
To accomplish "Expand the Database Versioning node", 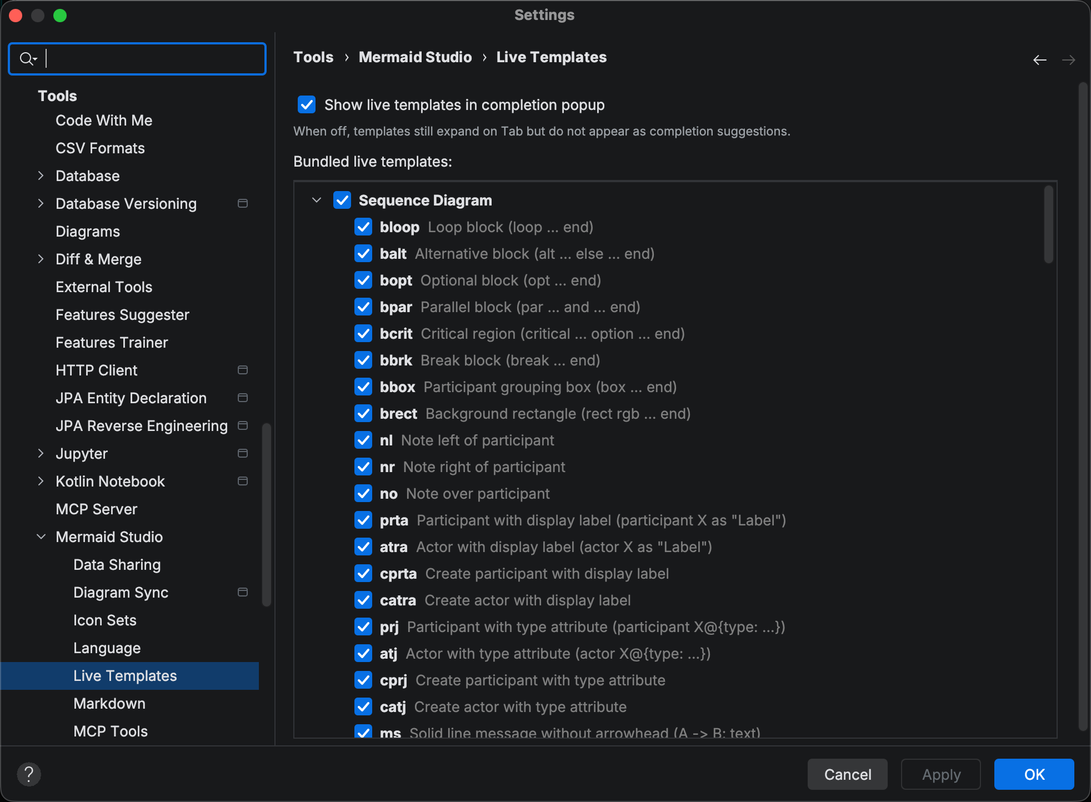I will pyautogui.click(x=41, y=203).
